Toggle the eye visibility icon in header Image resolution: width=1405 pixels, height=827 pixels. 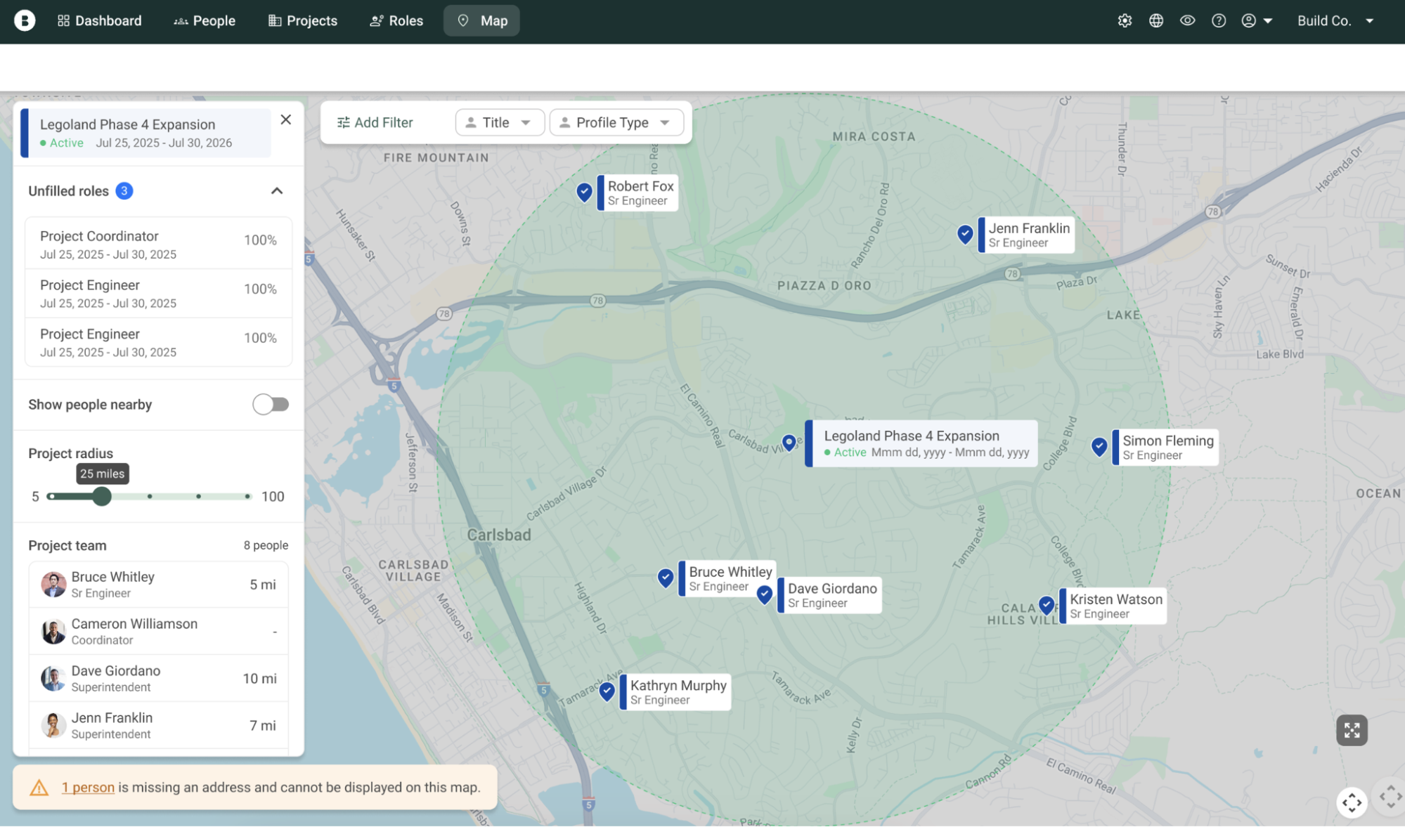click(x=1187, y=21)
